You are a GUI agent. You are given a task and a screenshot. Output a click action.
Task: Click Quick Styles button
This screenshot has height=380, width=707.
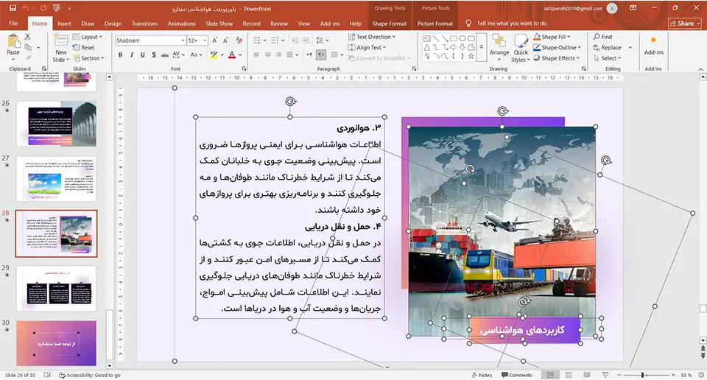tap(521, 48)
